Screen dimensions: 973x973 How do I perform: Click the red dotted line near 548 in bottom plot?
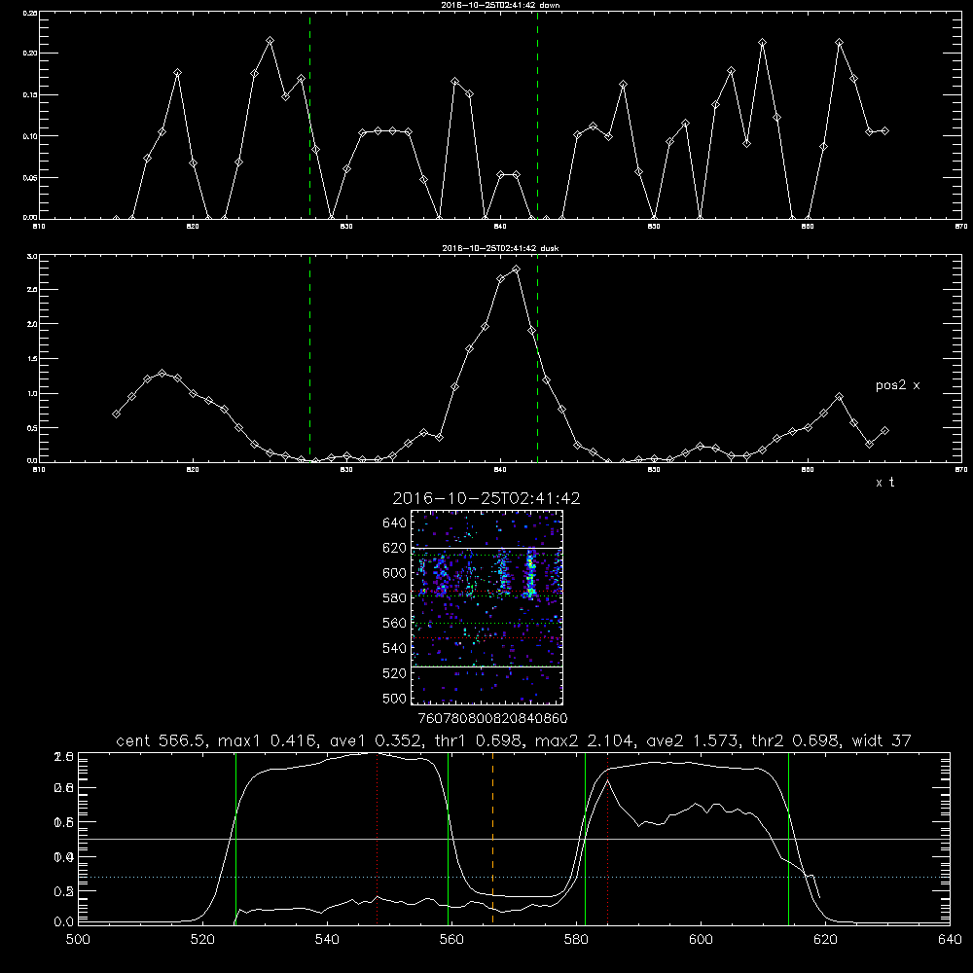[378, 838]
